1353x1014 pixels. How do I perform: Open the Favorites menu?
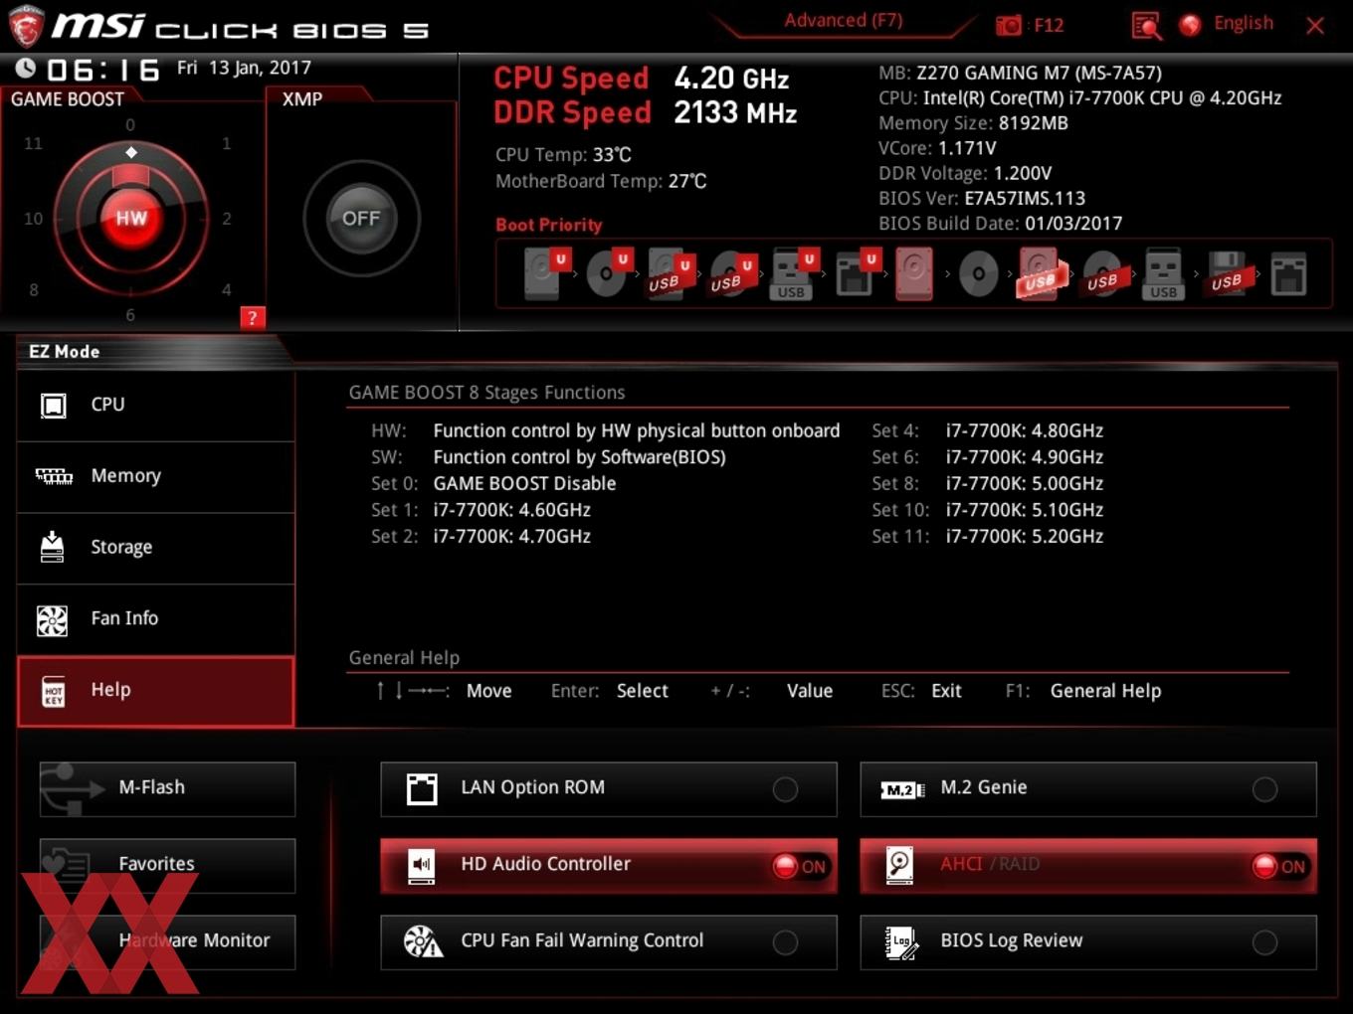(x=167, y=865)
